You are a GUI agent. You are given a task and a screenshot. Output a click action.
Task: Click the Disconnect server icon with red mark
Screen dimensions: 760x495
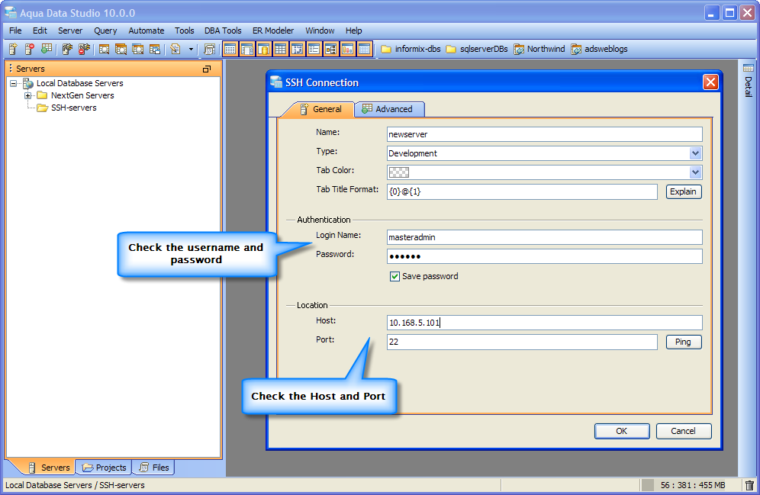pyautogui.click(x=85, y=49)
